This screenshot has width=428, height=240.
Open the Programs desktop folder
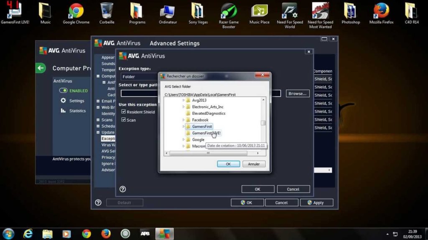point(137,13)
